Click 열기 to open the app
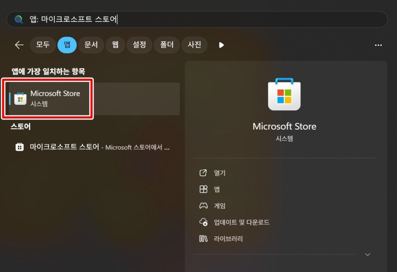 pos(219,173)
